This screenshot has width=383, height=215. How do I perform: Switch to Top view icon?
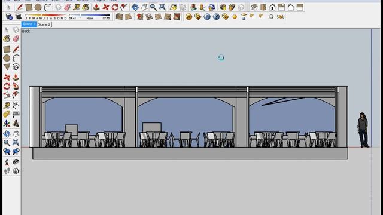pos(263,7)
